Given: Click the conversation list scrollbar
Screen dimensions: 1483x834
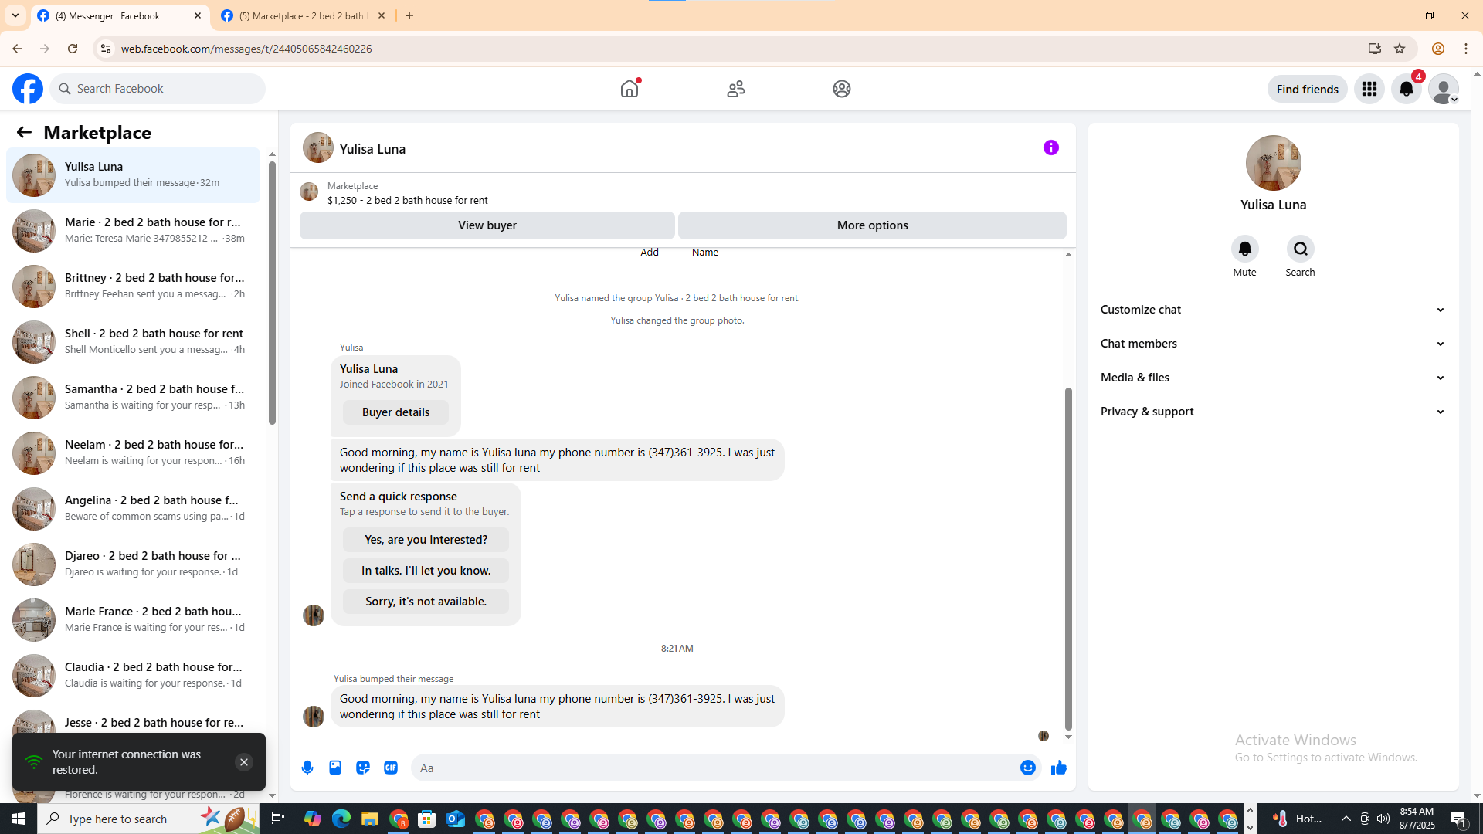Looking at the screenshot, I should [x=272, y=293].
